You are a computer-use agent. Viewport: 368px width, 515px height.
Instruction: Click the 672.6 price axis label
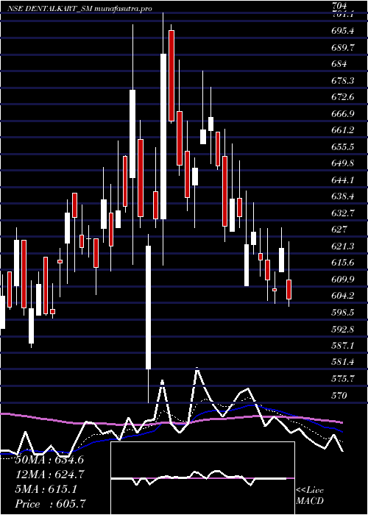click(343, 97)
